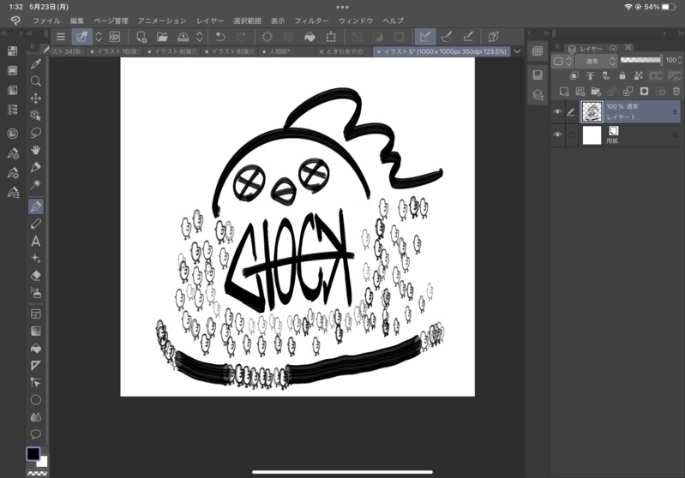Select the Gradient tool
The image size is (685, 478).
tap(36, 331)
